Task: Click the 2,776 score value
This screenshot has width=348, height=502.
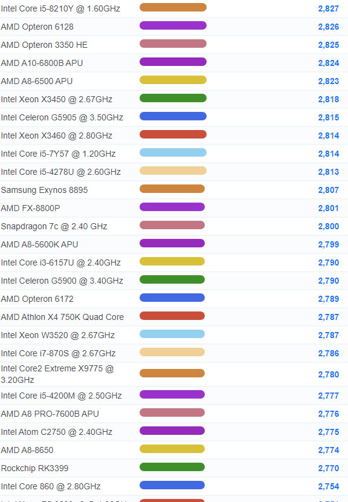Action: 329,414
